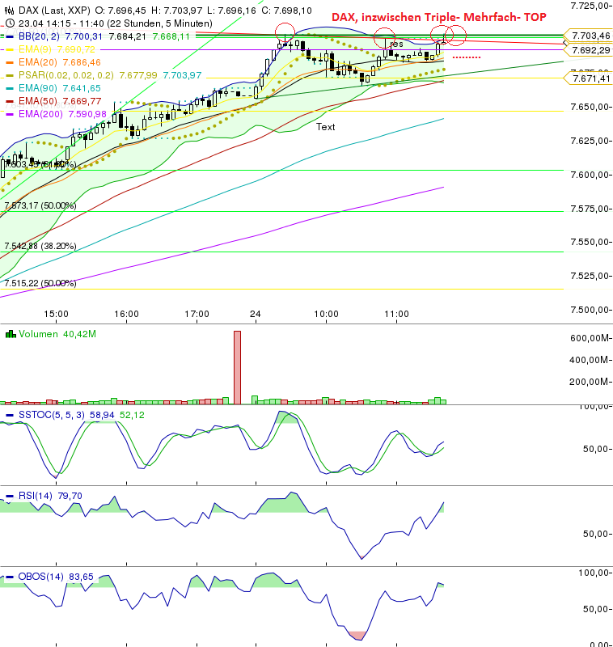Click the magenta EMA(200) color marker
Viewport: 613px width, 647px height.
(x=10, y=114)
